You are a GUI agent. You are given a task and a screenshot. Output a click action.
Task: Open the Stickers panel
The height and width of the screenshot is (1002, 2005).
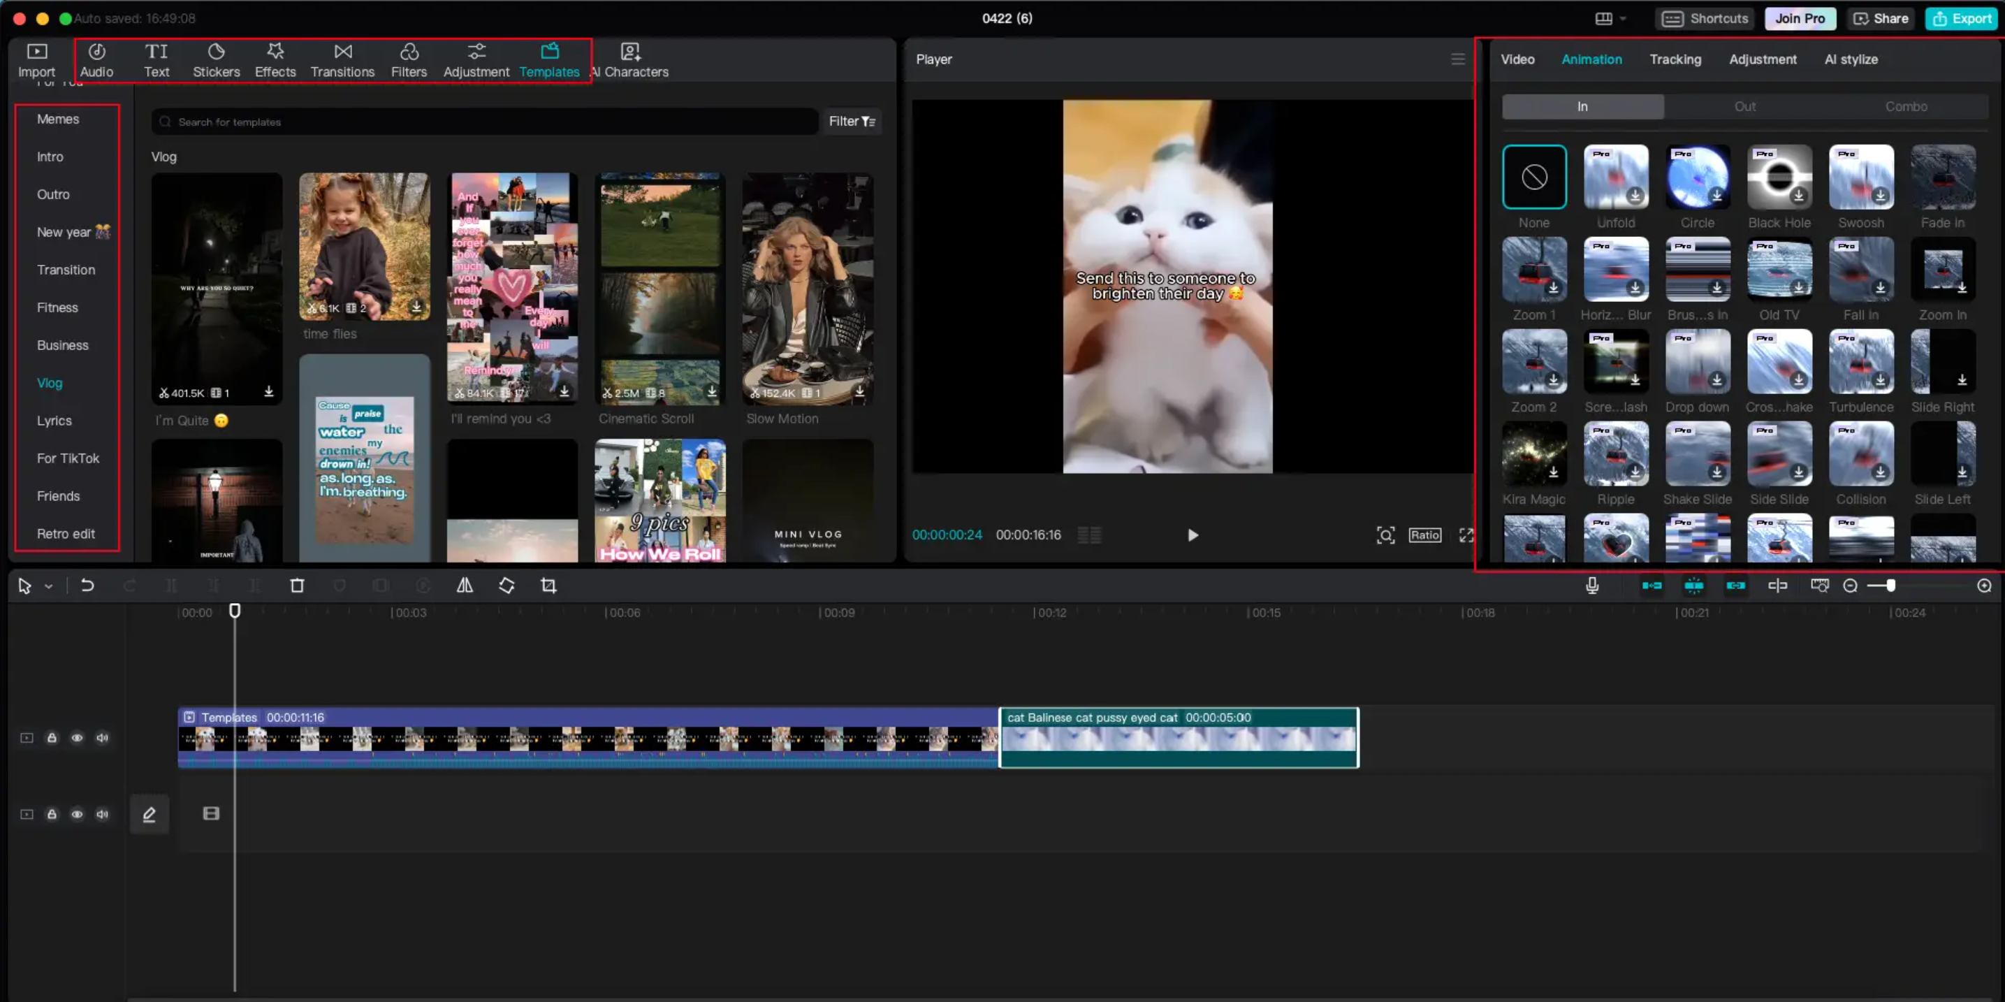[217, 61]
